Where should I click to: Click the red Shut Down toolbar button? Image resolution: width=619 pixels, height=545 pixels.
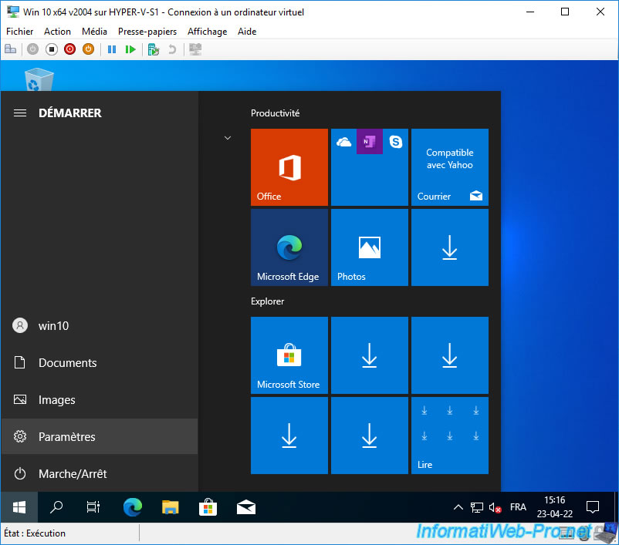(70, 49)
